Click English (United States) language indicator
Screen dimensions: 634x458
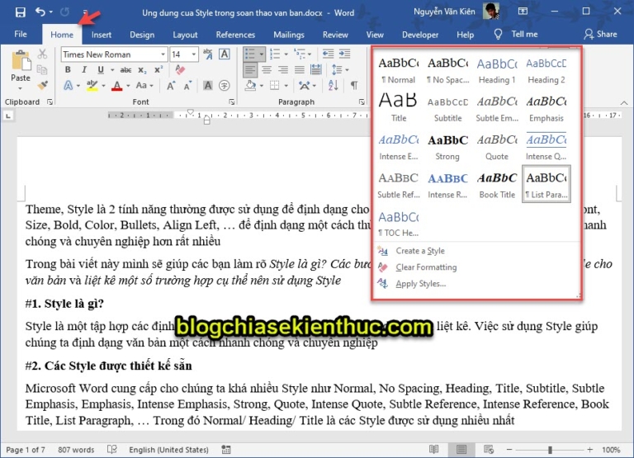coord(168,450)
